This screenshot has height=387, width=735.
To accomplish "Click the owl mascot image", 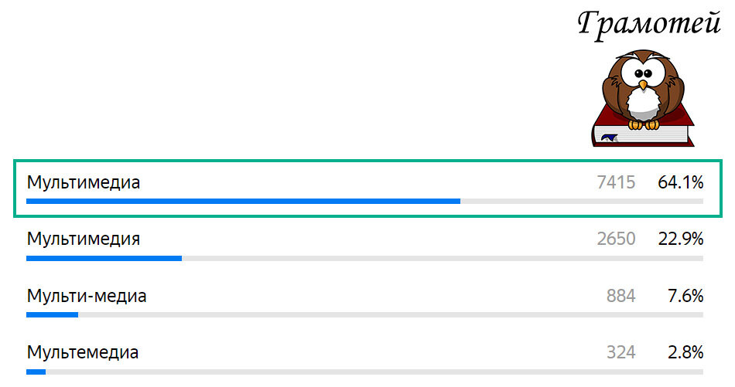I will (643, 98).
